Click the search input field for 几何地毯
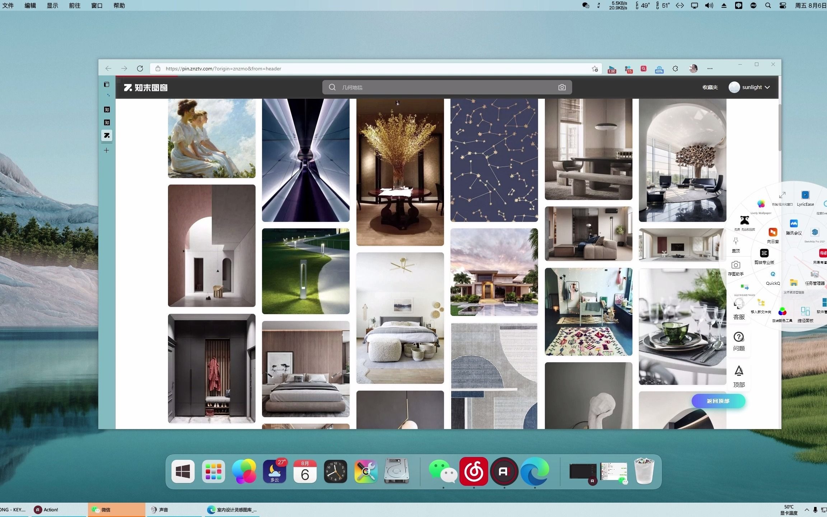The image size is (827, 517). coord(447,87)
